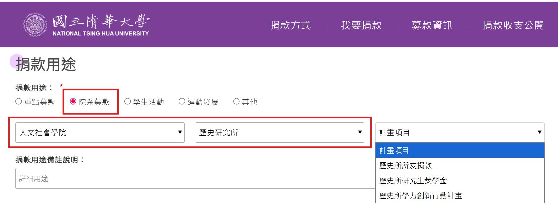The image size is (558, 205).
Task: Open the 募款資訊 navigation item
Action: [432, 25]
